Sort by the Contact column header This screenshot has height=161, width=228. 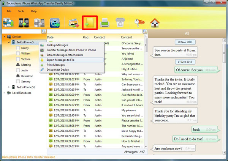coord(99,37)
